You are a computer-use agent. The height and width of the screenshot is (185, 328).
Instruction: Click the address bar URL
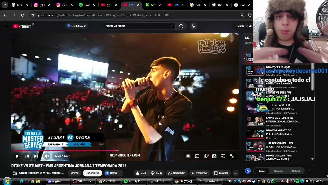tap(103, 15)
